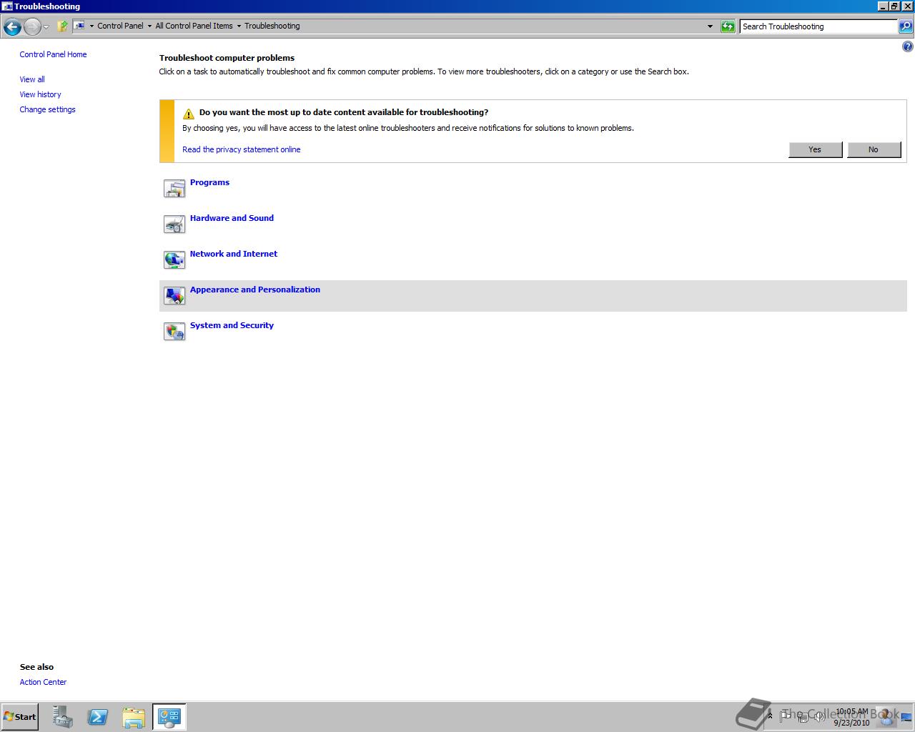Viewport: 915px width, 732px height.
Task: Open the address bar history dropdown
Action: coord(710,26)
